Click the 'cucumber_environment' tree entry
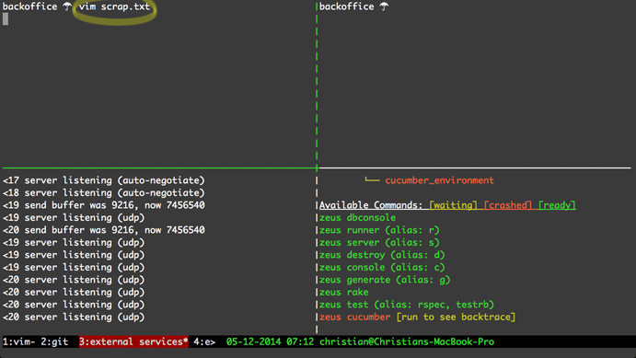The width and height of the screenshot is (636, 358). 440,180
